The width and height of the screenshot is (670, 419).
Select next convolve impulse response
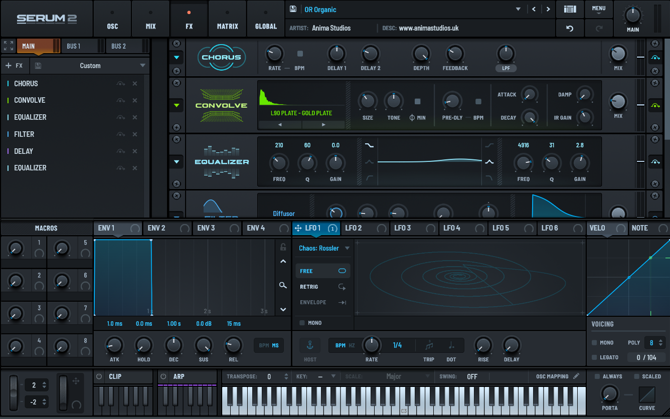tap(323, 124)
